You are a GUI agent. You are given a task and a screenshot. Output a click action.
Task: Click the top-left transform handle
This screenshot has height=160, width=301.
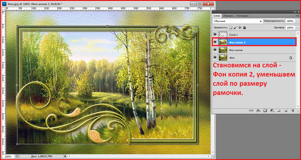(17, 26)
